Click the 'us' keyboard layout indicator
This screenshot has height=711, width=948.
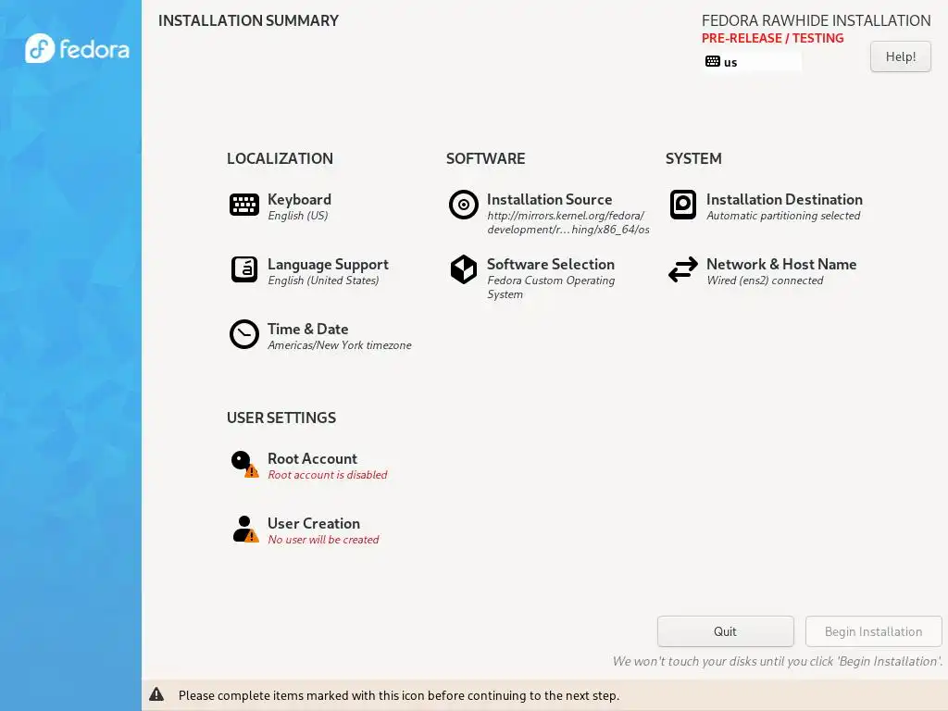753,62
